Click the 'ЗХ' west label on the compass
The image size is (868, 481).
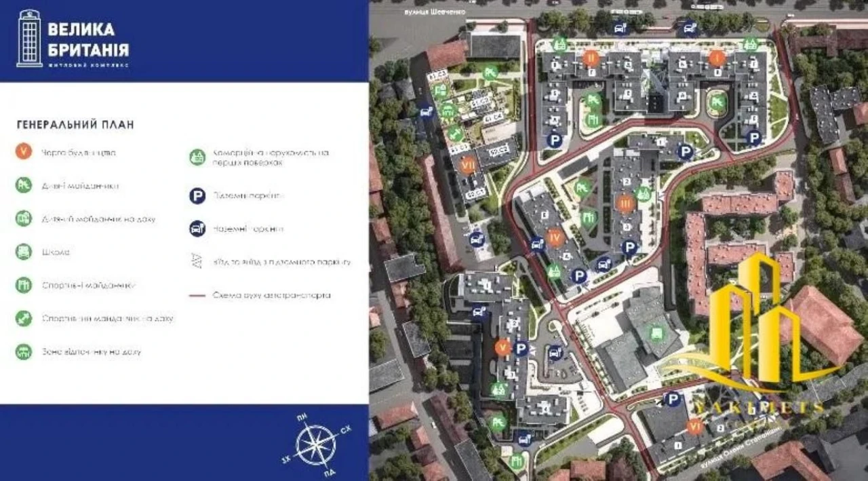287,459
